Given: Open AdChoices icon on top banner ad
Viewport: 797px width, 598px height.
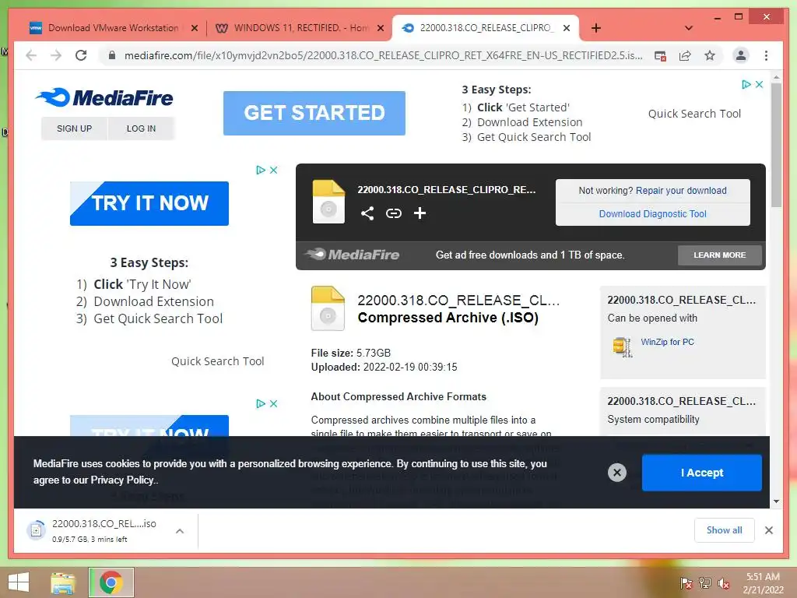Looking at the screenshot, I should [746, 84].
